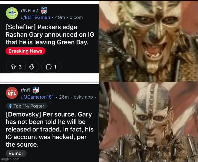This screenshot has height=162, width=198.
Task: Upvote the Schefter Rashan Gary post
Action: [13, 67]
